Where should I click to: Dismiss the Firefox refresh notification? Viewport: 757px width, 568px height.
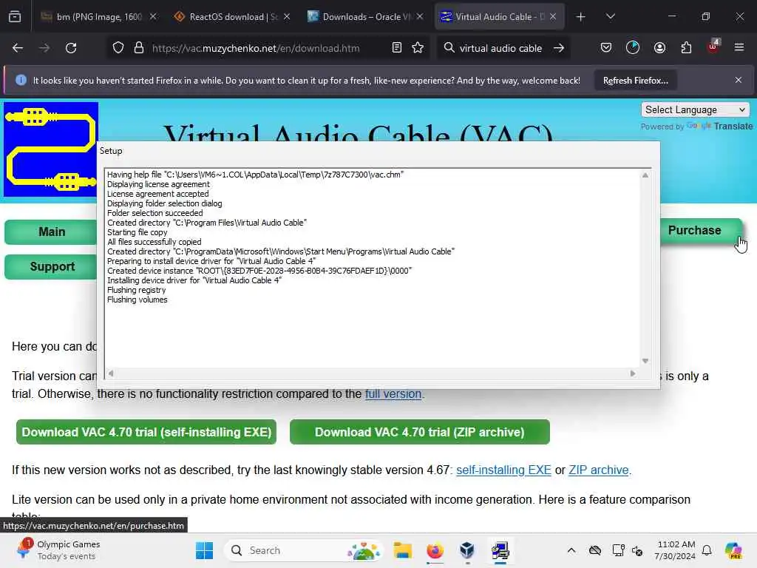click(739, 80)
